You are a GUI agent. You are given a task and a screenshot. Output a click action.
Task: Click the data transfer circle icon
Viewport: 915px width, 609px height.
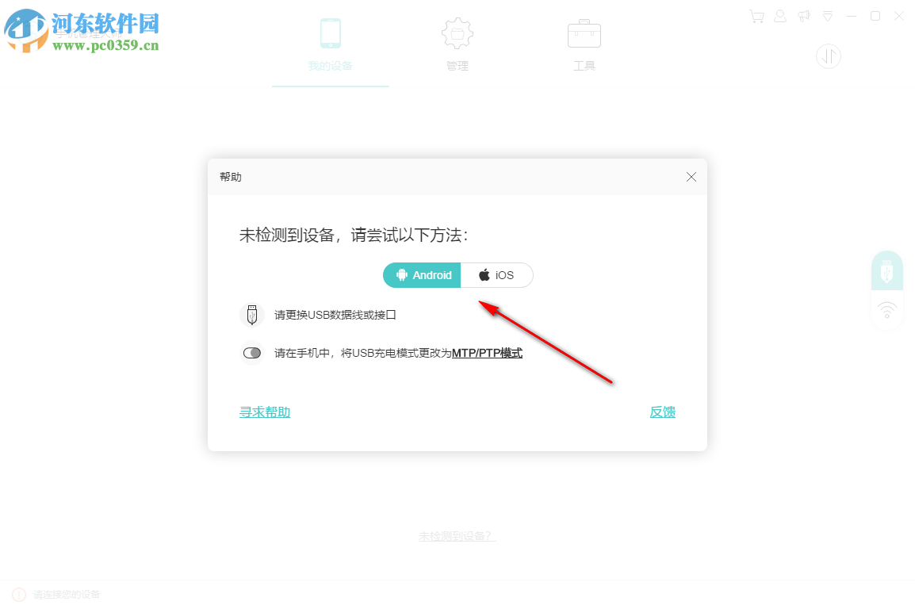828,56
